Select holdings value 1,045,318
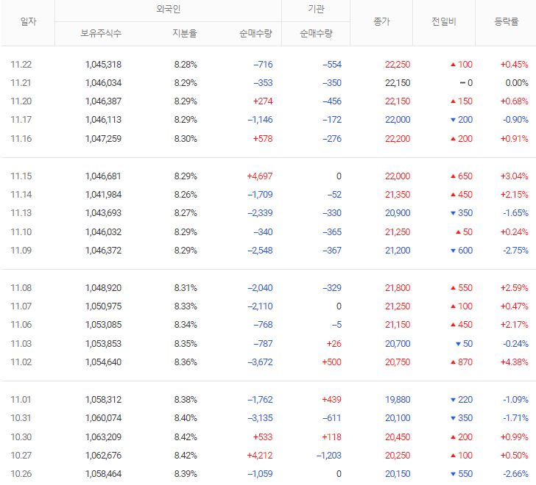The width and height of the screenshot is (536, 485). tap(103, 65)
